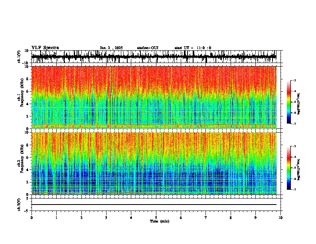Click time axis tick label '3'
Screen dimensions: 316x244
coord(106,218)
